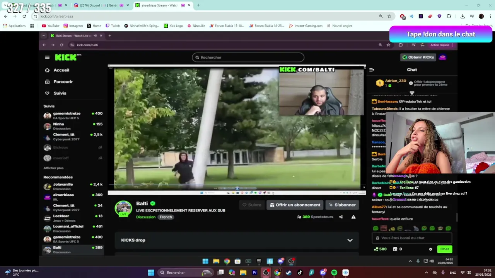Open airserbiaaa recommended channel

73,197
